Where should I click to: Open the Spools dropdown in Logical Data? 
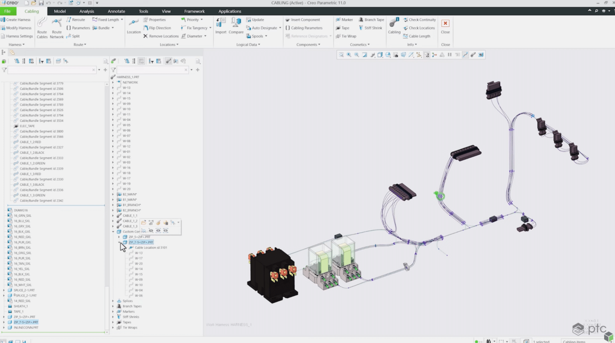coord(266,36)
